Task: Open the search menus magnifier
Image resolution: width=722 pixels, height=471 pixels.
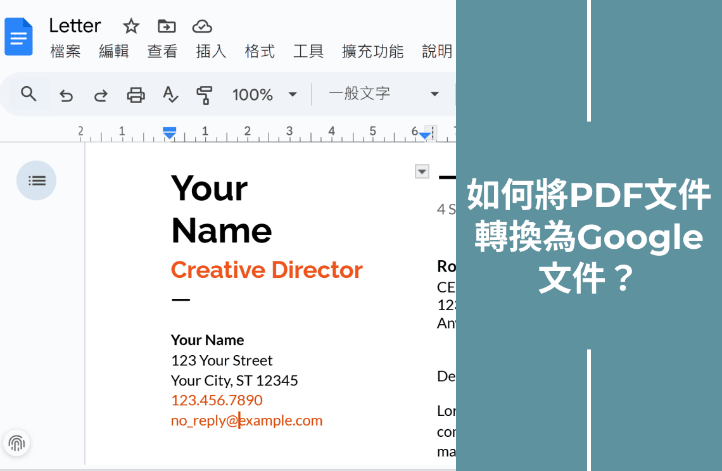Action: [28, 94]
